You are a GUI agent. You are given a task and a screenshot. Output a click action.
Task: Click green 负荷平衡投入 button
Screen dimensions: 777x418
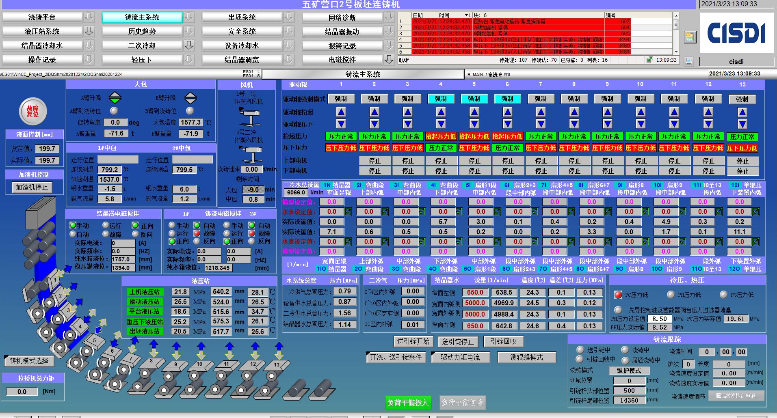[x=408, y=403]
